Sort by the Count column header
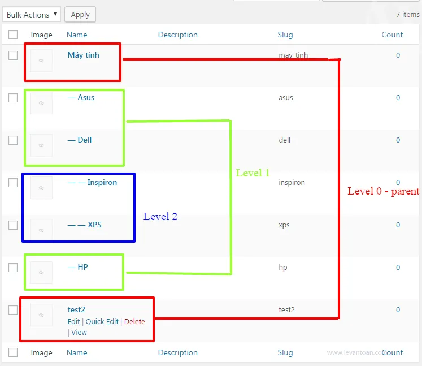 392,35
